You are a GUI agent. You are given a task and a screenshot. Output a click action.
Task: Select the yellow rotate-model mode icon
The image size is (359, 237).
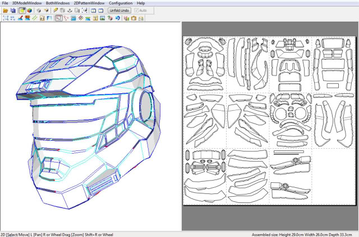(22, 11)
